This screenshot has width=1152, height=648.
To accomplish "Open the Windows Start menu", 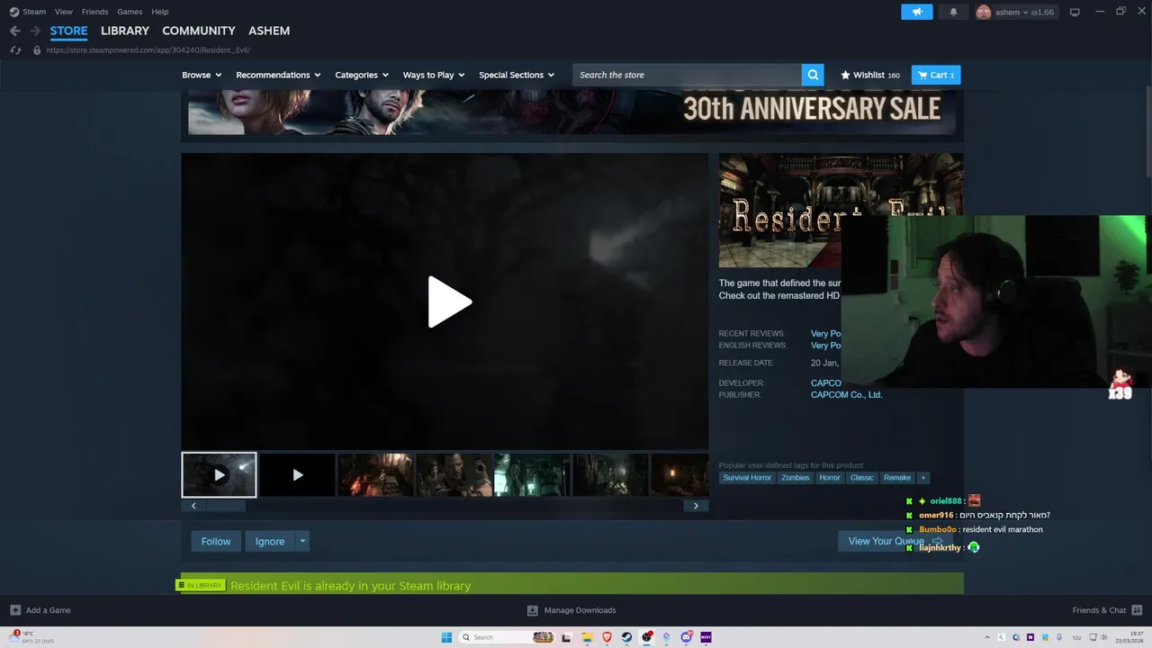I will 446,637.
